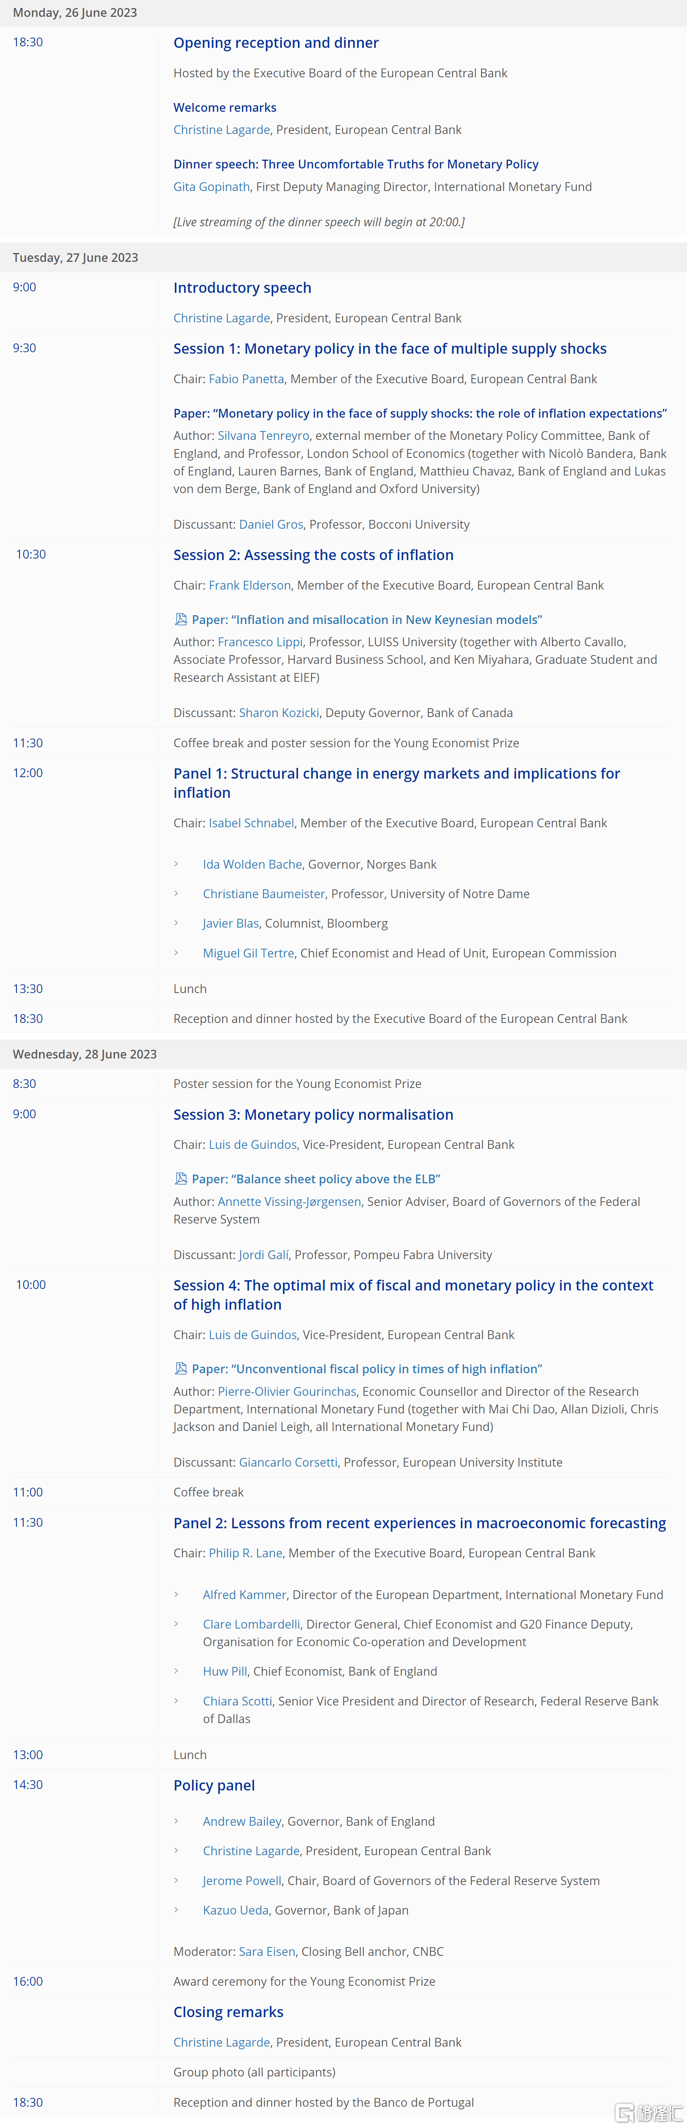Open Policy panel heading

click(x=213, y=1784)
